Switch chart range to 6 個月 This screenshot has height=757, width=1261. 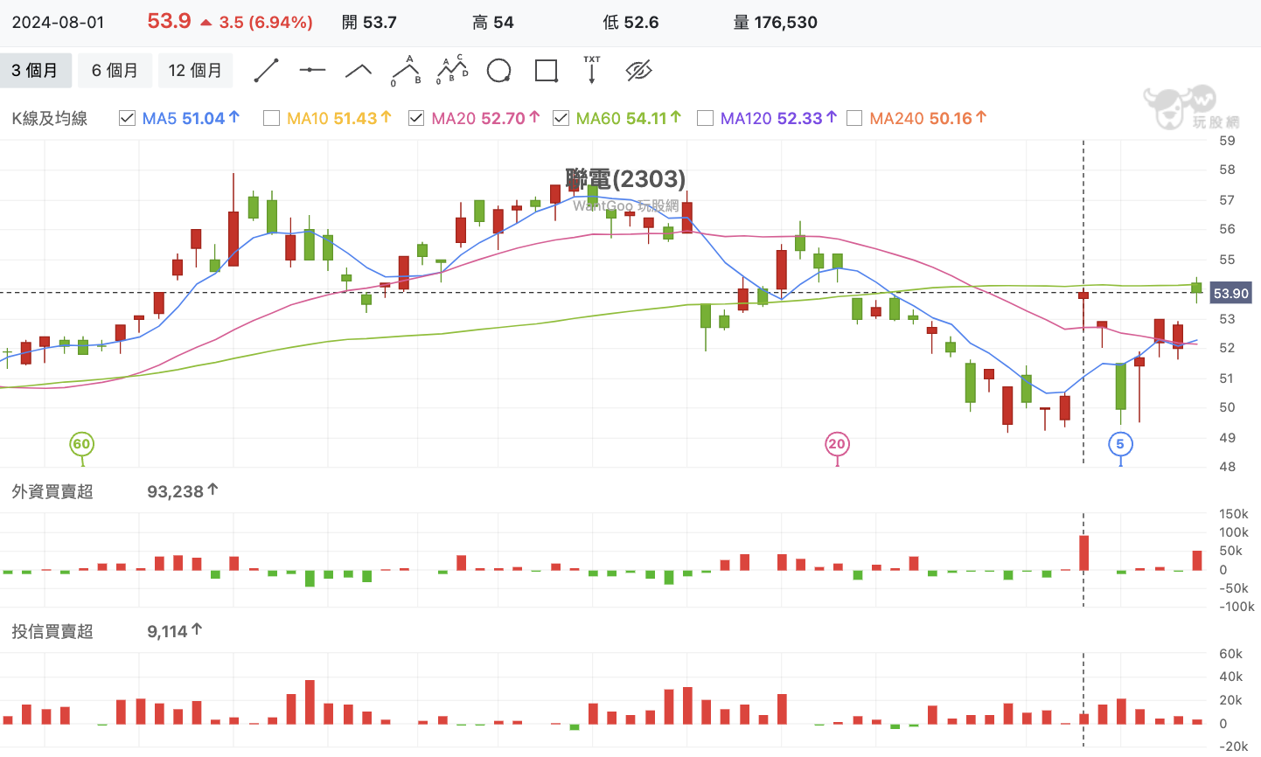[x=115, y=71]
